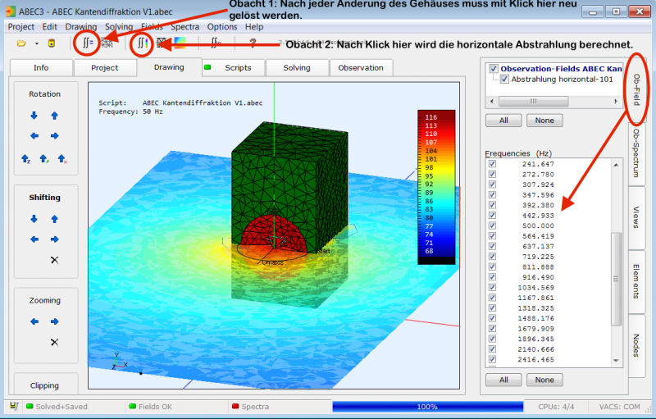Viewport: 656px width, 419px height.
Task: Open help with the question mark icon
Action: tap(253, 43)
